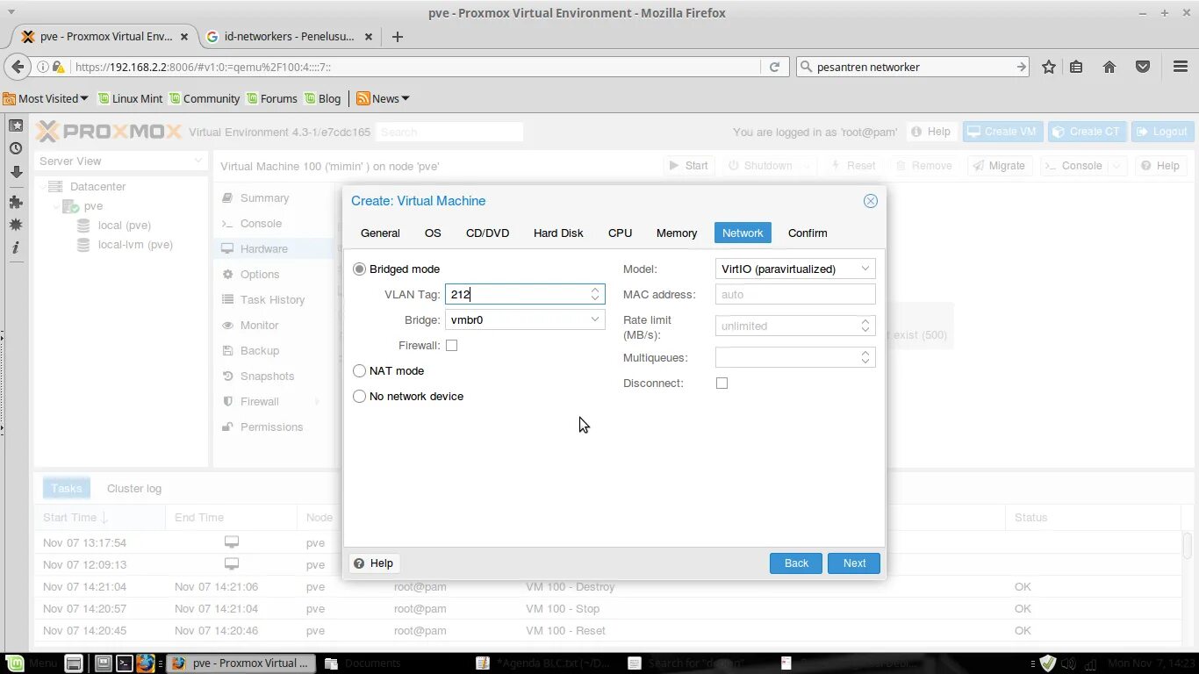Launch the terminal from the taskbar
The image size is (1199, 674).
coord(125,663)
